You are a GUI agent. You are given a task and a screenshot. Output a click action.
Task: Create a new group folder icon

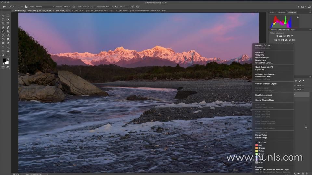tap(298, 174)
